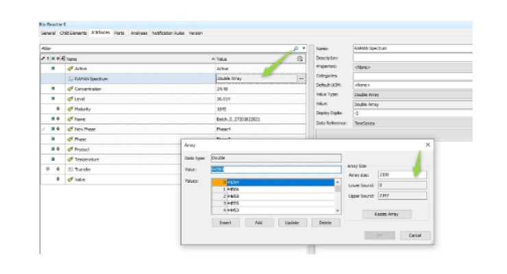
Task: Click the filter search magnifier icon
Action: click(295, 49)
